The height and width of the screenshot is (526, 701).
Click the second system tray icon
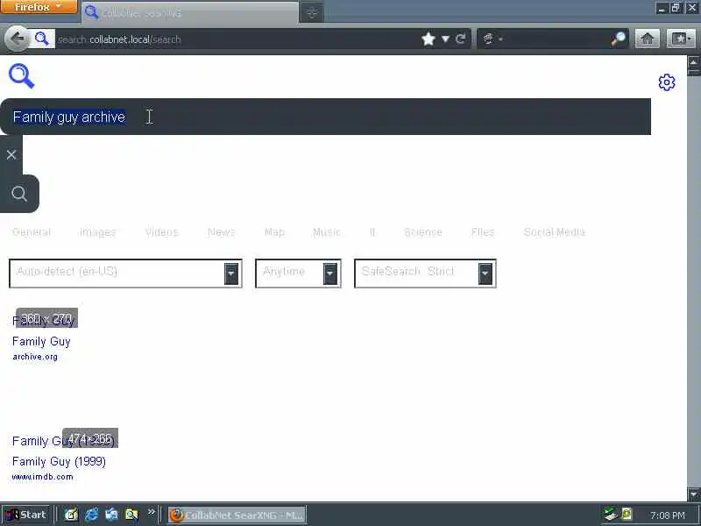coord(627,514)
